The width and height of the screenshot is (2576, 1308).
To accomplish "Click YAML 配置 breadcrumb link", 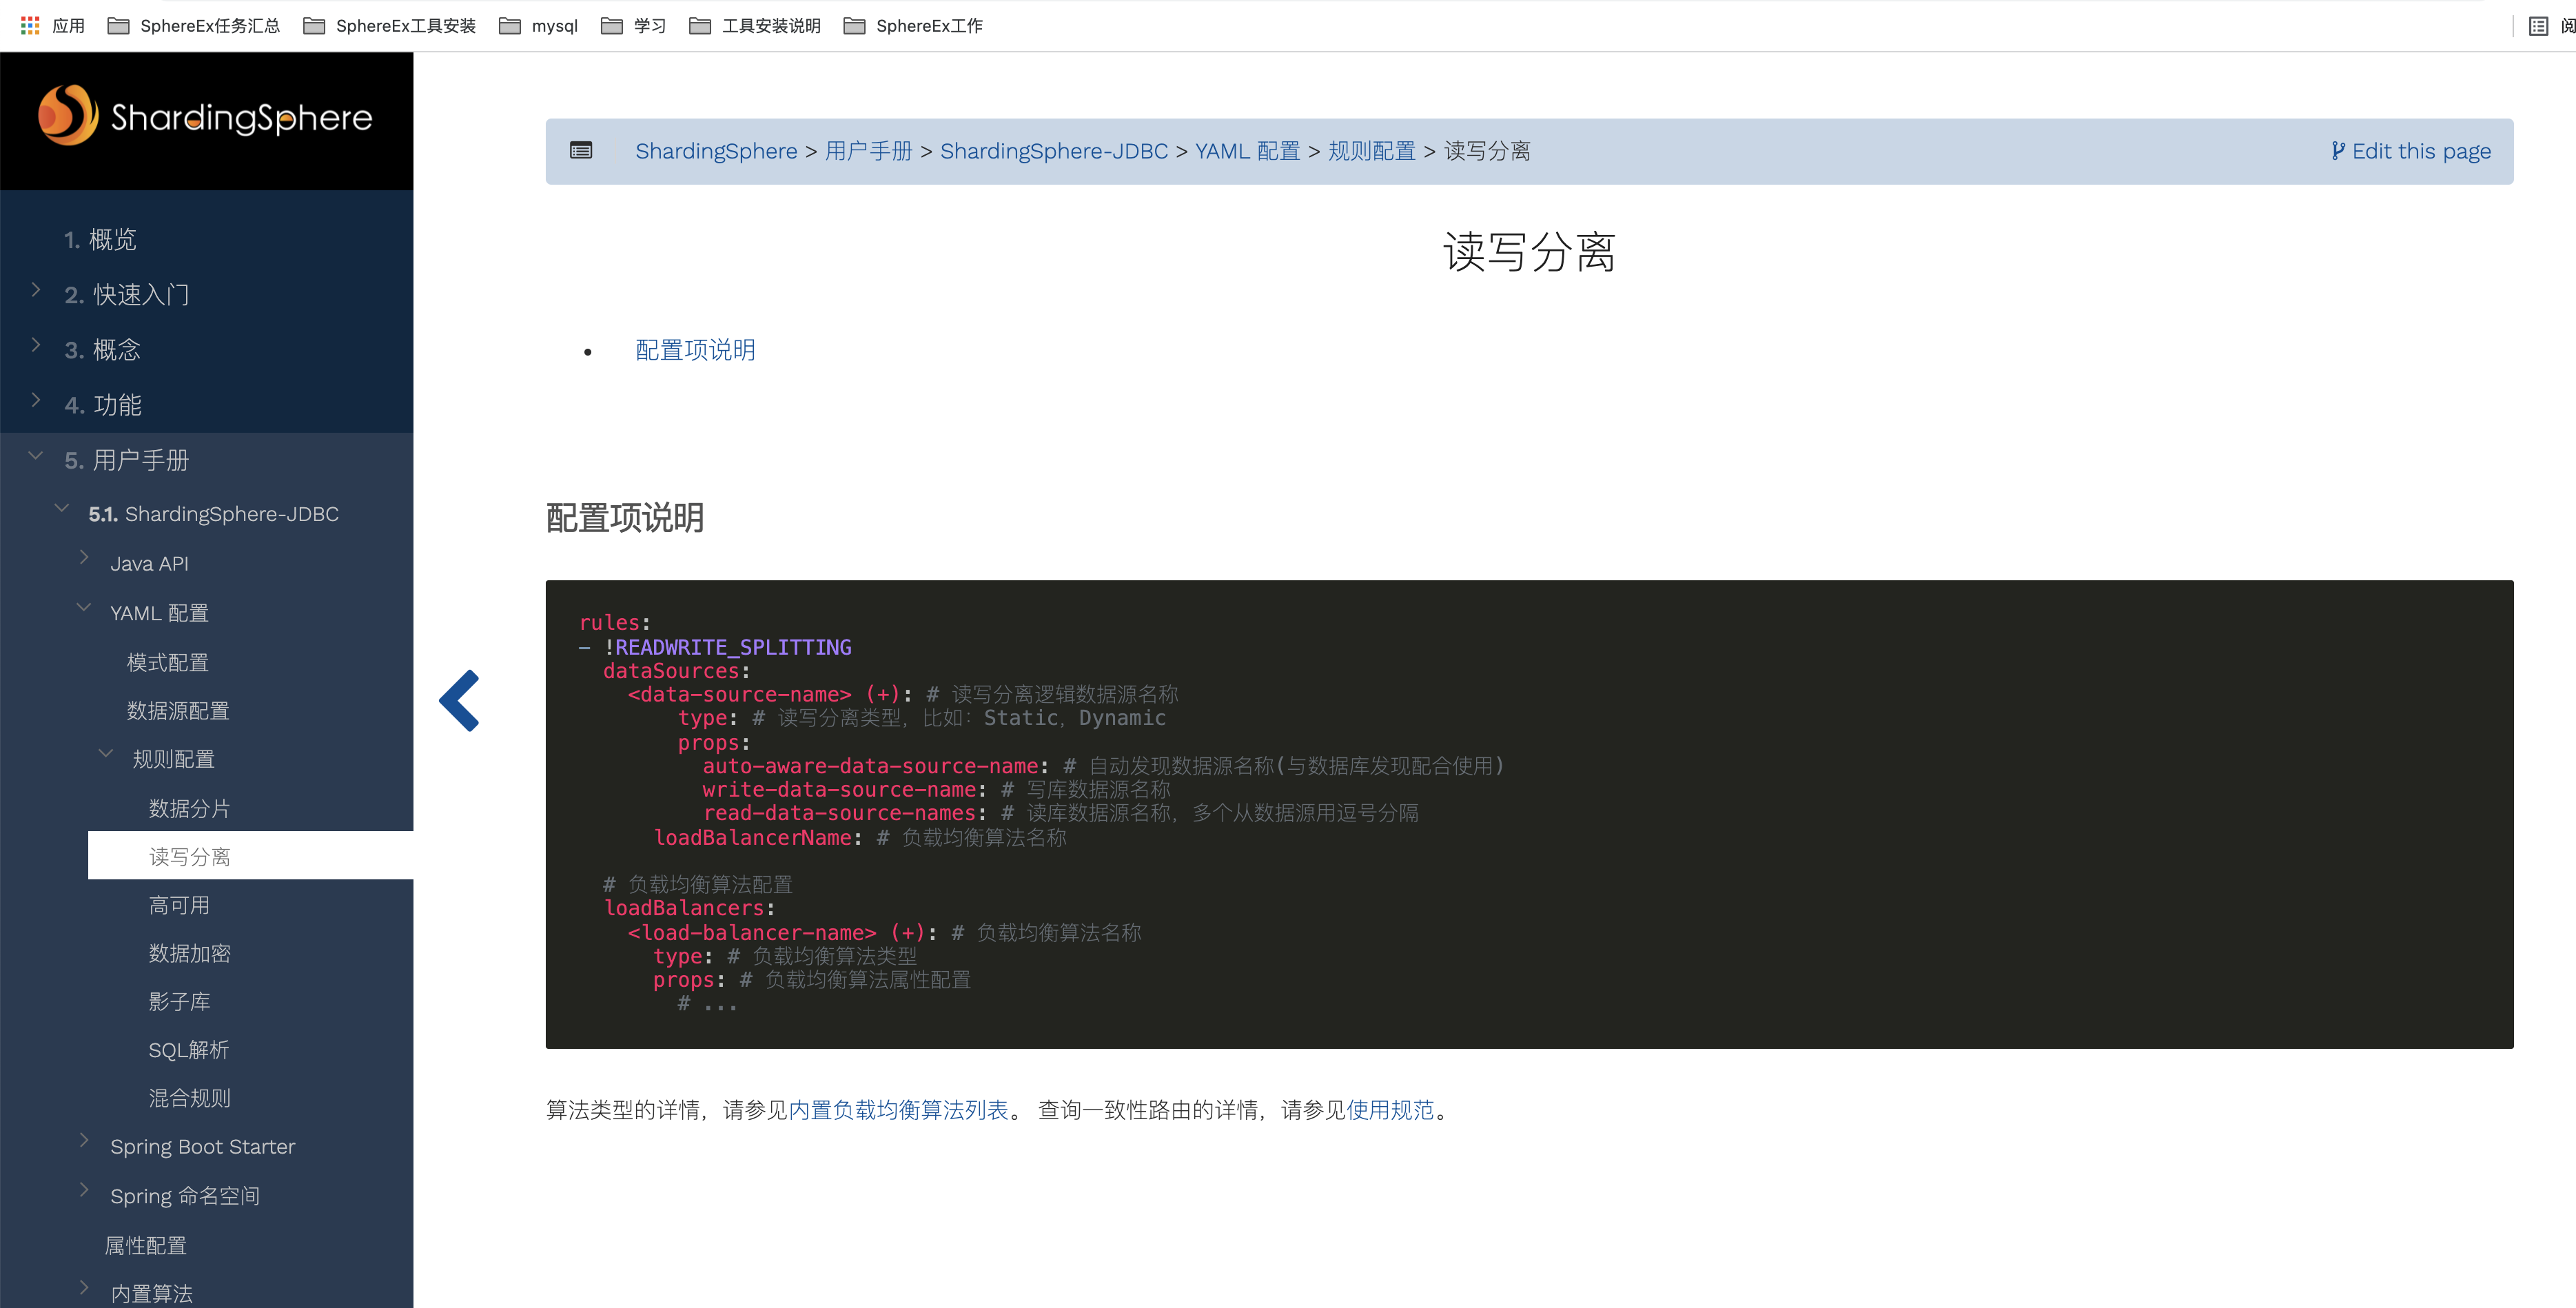I will click(x=1248, y=151).
